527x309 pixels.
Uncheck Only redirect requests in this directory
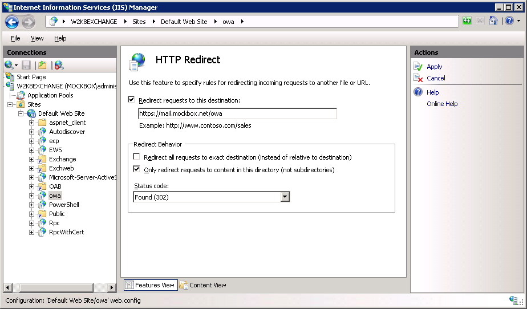tap(136, 169)
